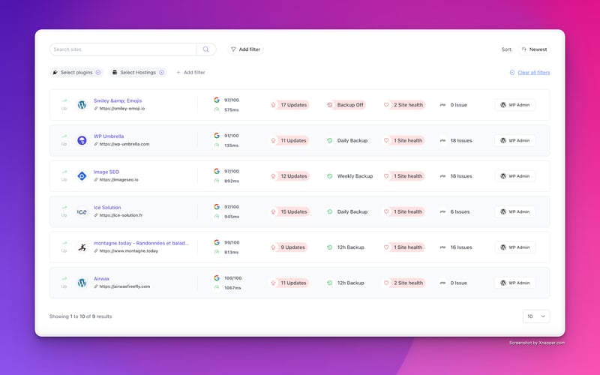Remove the Select plugins filter chip

(98, 72)
